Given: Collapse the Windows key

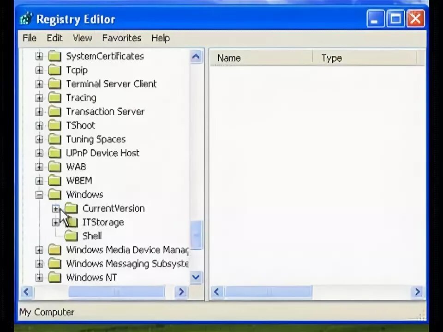Looking at the screenshot, I should [x=39, y=195].
